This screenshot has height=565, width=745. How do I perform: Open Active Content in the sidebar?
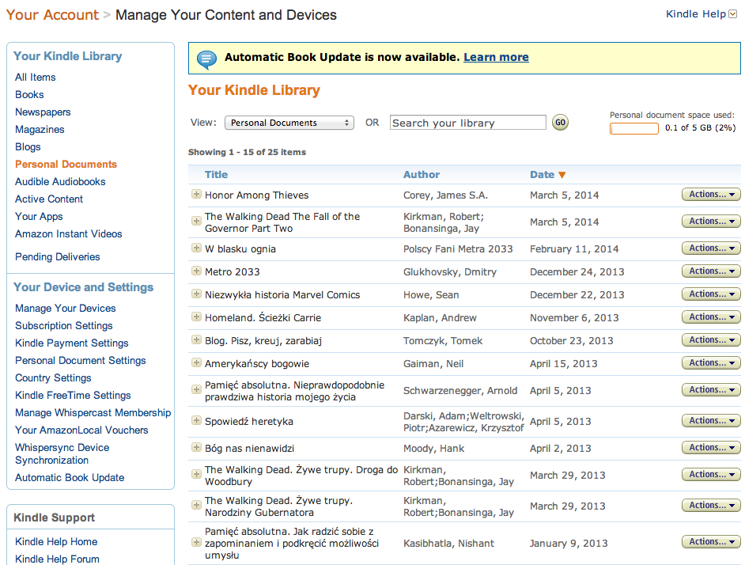click(49, 199)
